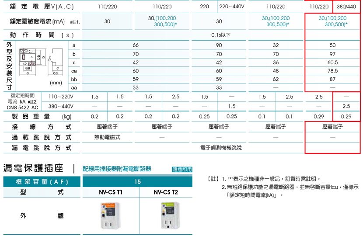Select the 110~220V short-time current row label

tap(61, 97)
